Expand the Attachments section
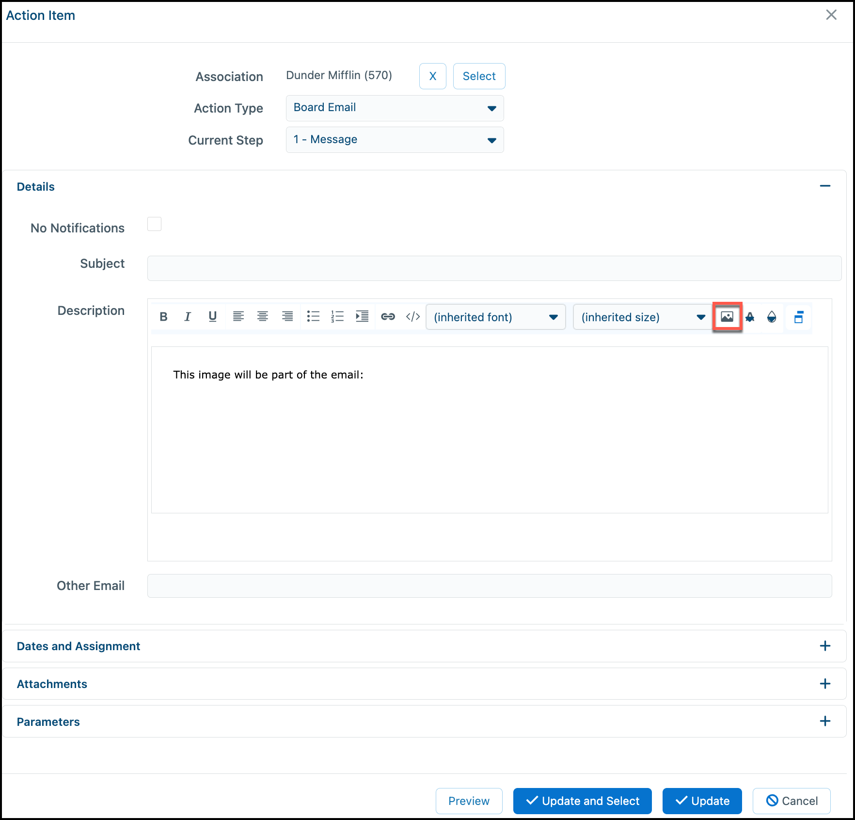The width and height of the screenshot is (855, 820). tap(825, 684)
